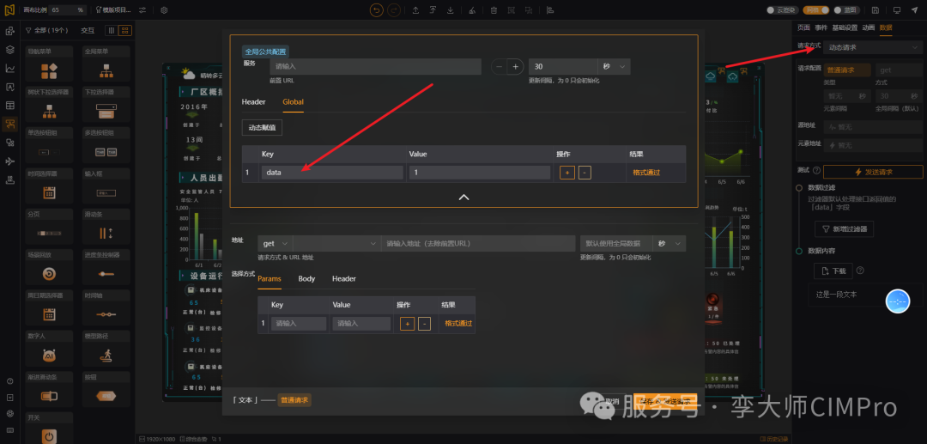Select the Body tab

(306, 278)
